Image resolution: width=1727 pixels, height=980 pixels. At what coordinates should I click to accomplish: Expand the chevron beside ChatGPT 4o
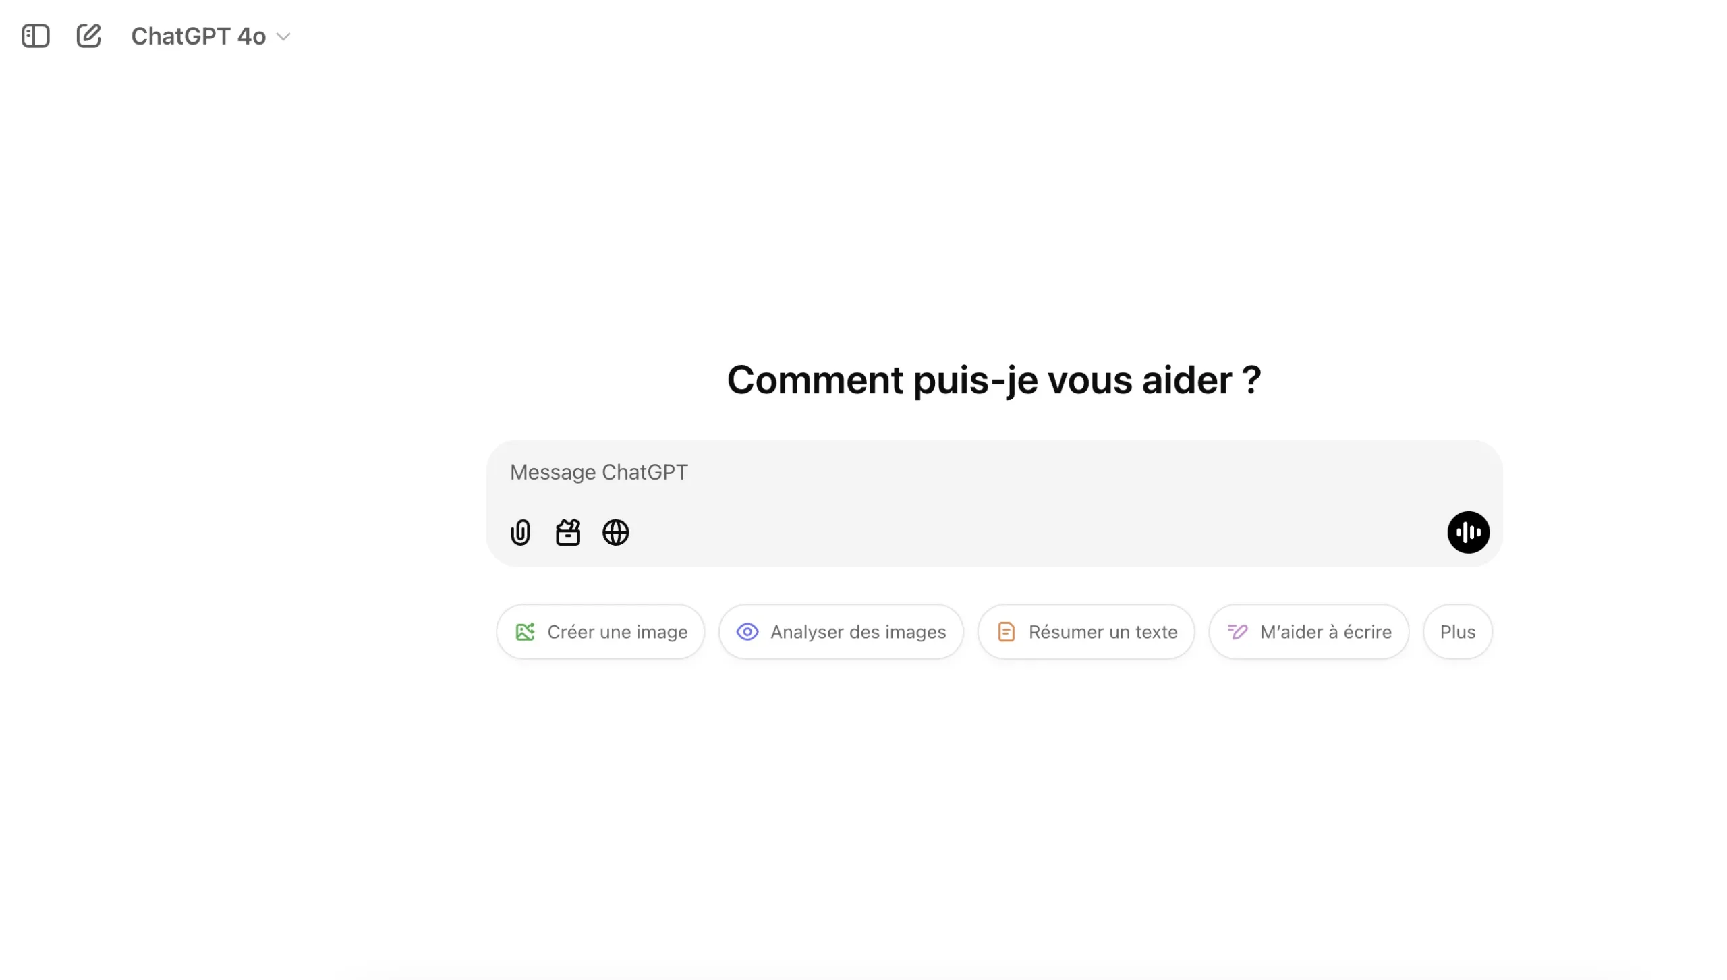pyautogui.click(x=284, y=37)
